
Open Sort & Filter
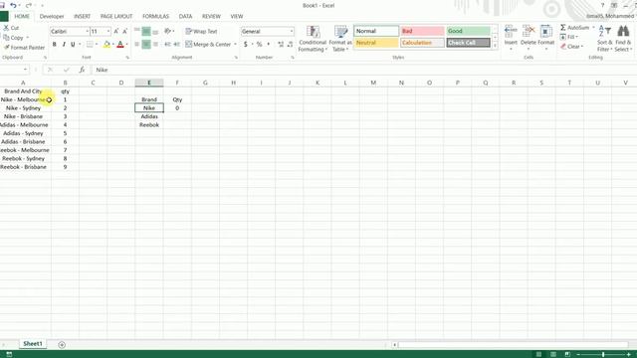click(x=604, y=39)
